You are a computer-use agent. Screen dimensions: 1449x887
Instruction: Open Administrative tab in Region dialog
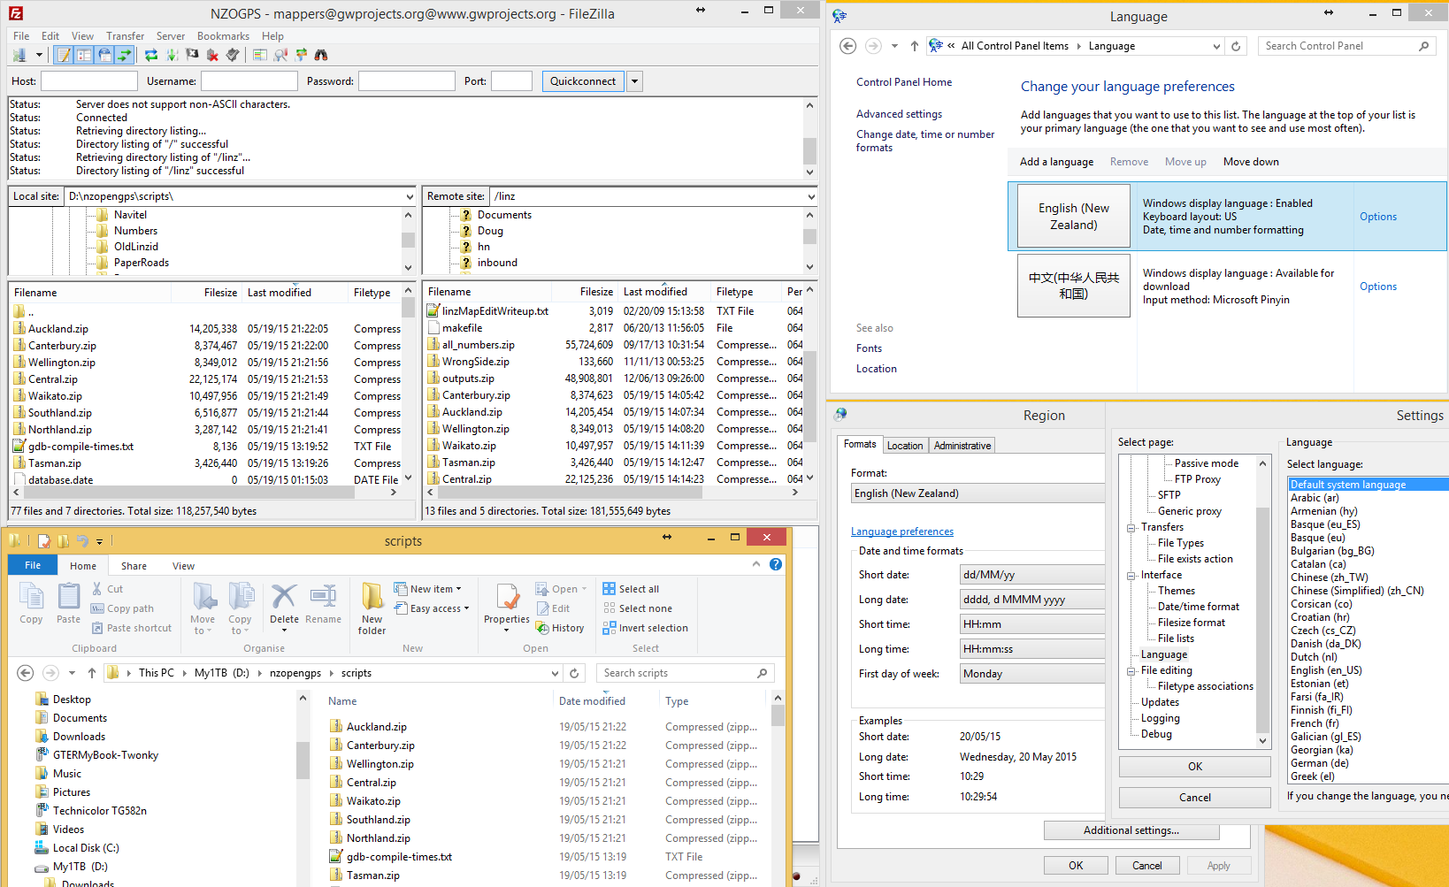coord(962,446)
